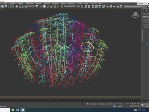
Task: Toggle Scene Explorer icon
Action: [x=86, y=7]
